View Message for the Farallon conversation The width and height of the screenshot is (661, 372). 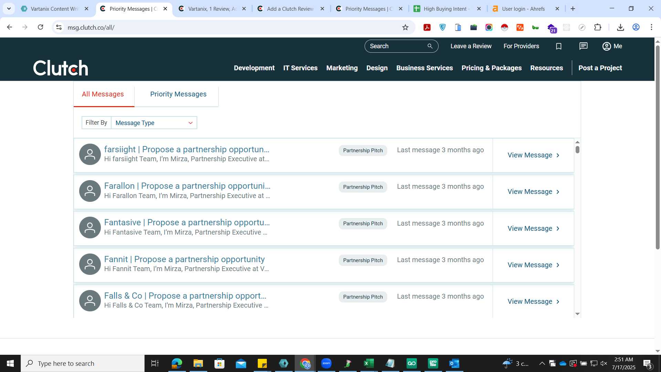(533, 192)
